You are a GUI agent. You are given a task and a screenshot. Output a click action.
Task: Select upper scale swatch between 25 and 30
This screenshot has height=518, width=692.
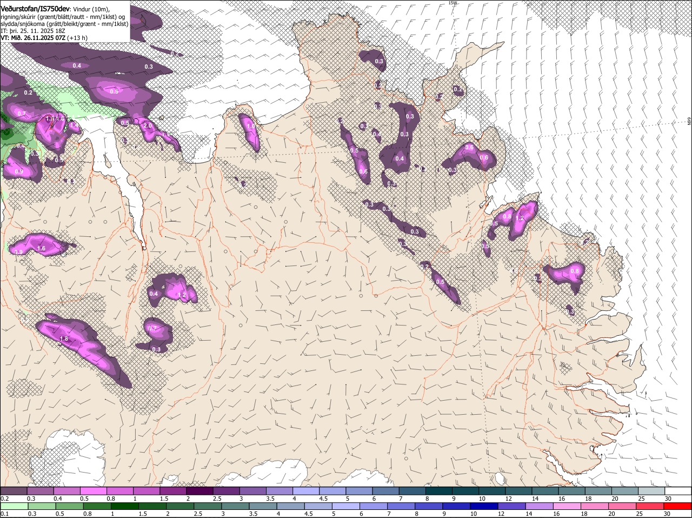tap(651, 490)
